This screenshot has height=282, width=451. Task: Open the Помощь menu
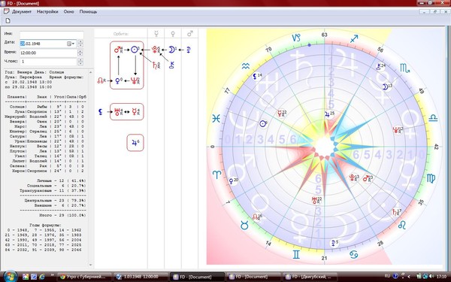88,12
